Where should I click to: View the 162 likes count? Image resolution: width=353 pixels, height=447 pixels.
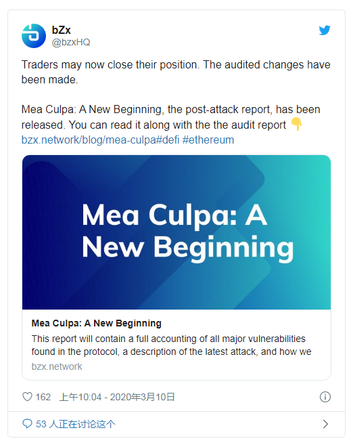pos(43,397)
